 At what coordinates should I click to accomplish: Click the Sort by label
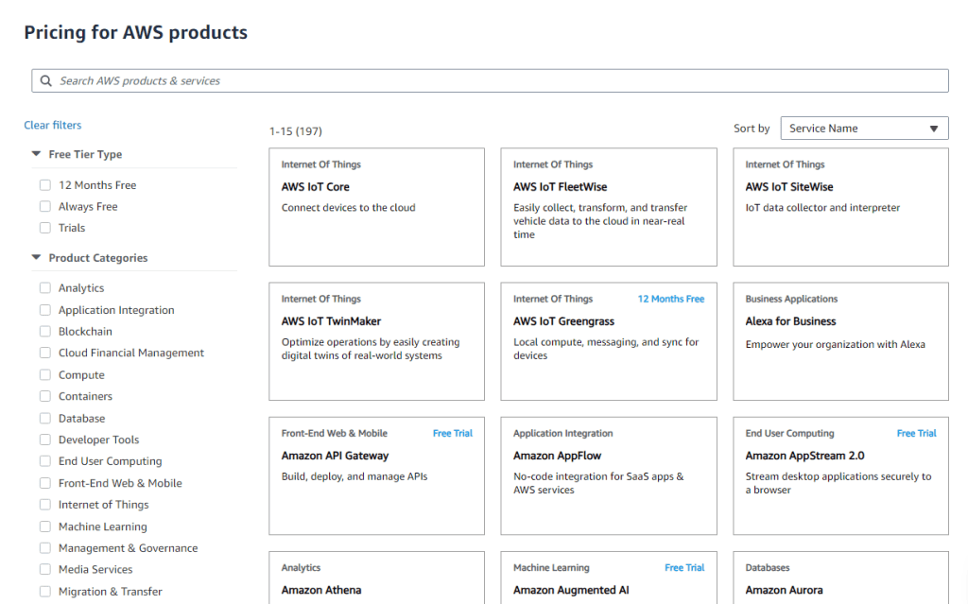point(752,129)
